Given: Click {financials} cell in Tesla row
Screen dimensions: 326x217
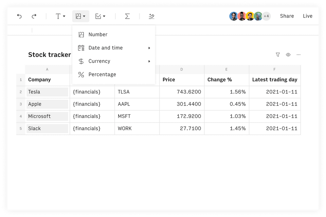Looking at the screenshot, I should pos(92,92).
